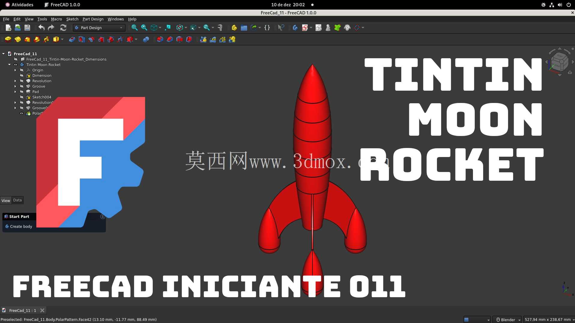575x323 pixels.
Task: Select the Hole tool
Action: [x=82, y=39]
